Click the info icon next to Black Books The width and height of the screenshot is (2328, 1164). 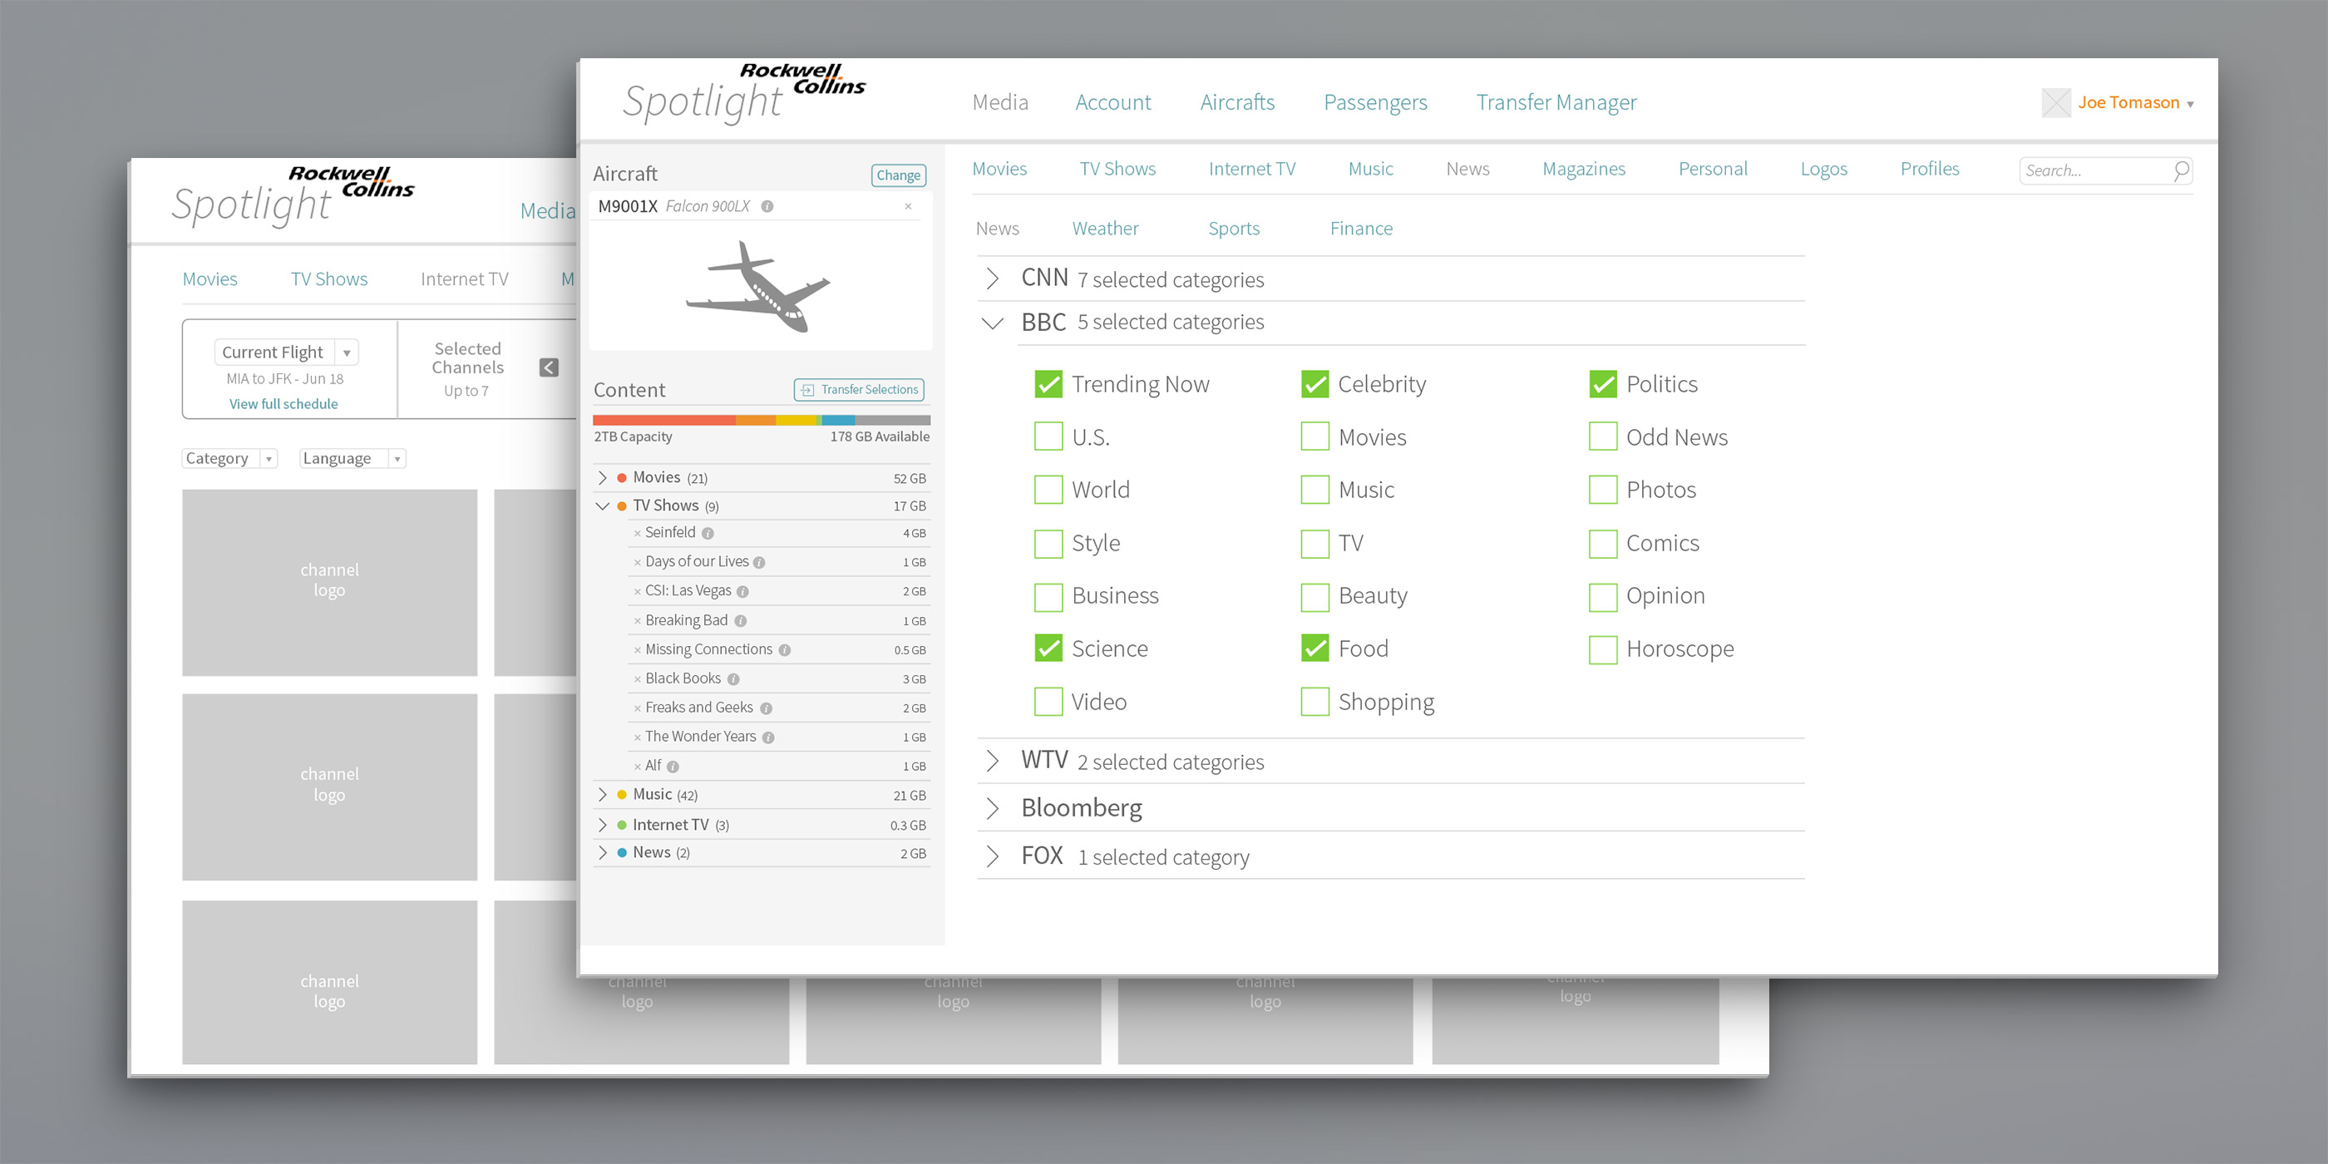733,678
